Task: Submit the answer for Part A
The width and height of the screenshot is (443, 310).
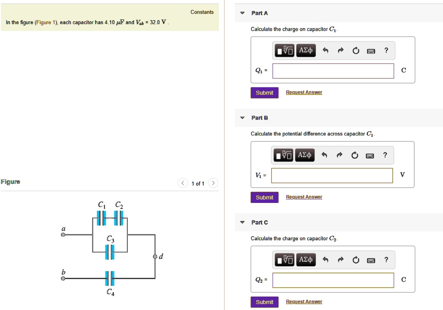Action: click(x=264, y=92)
